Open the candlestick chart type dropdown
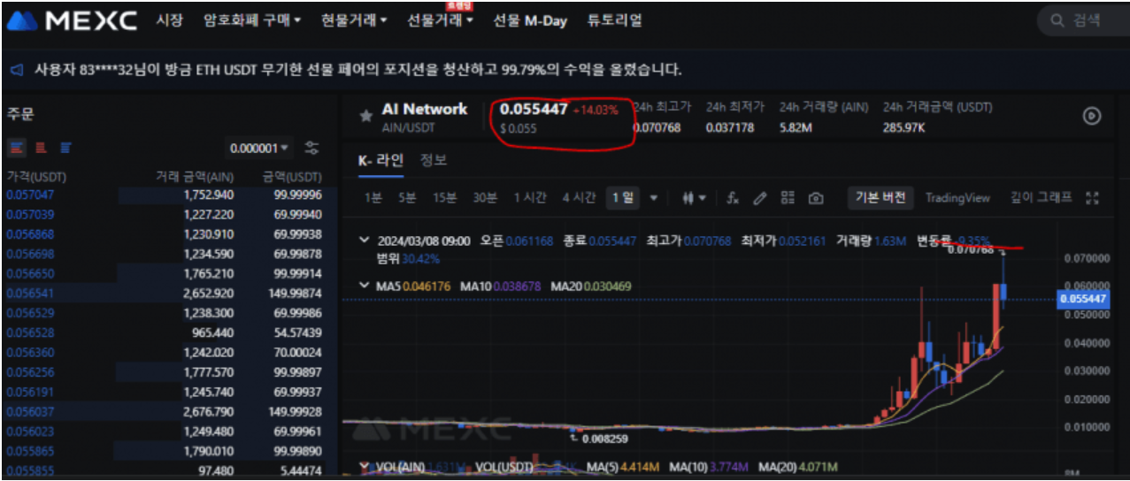The width and height of the screenshot is (1130, 481). [694, 198]
